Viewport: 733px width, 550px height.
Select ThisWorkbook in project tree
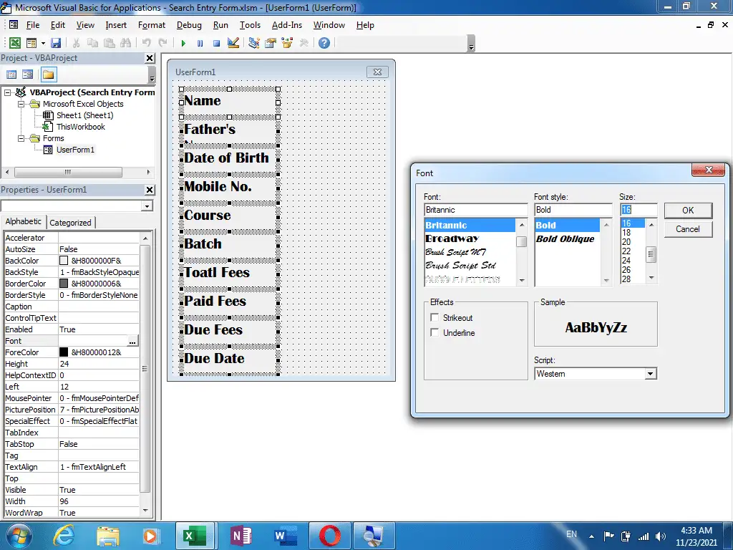(x=81, y=127)
